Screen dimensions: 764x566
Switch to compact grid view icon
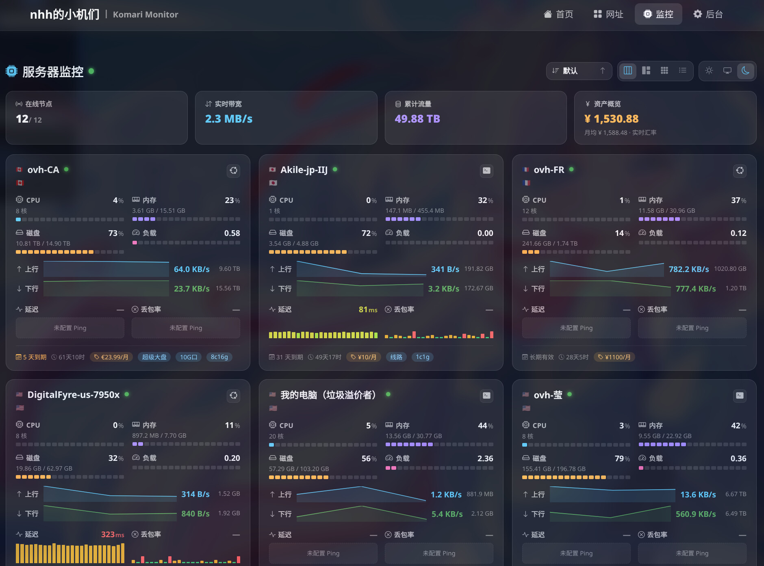[x=664, y=71]
